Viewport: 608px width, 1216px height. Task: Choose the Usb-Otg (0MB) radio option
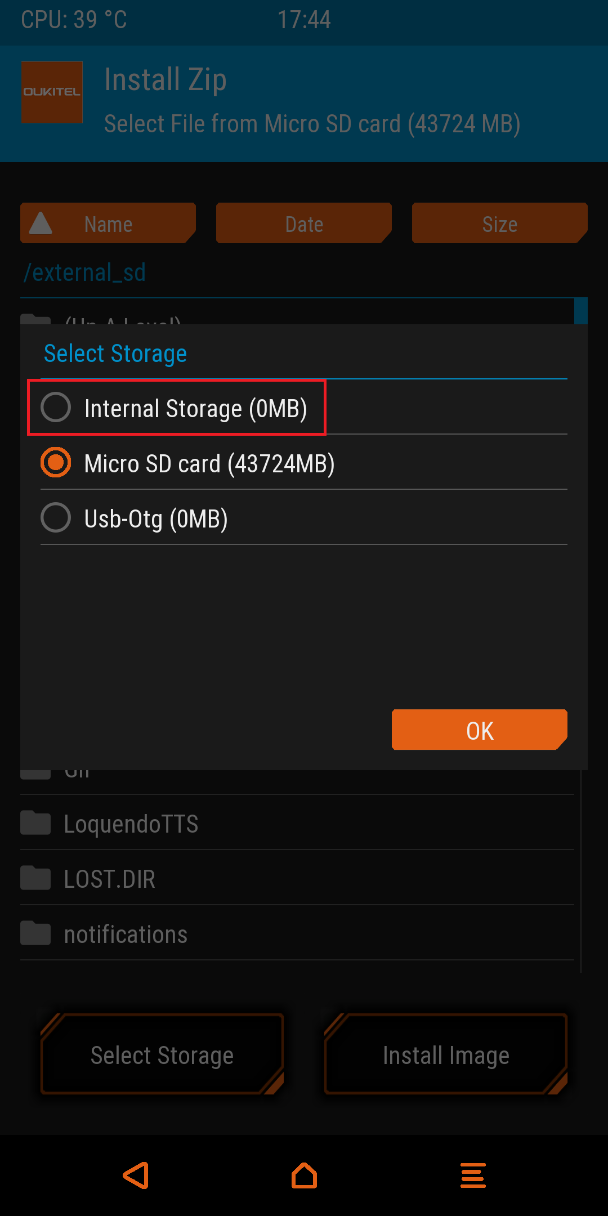56,518
